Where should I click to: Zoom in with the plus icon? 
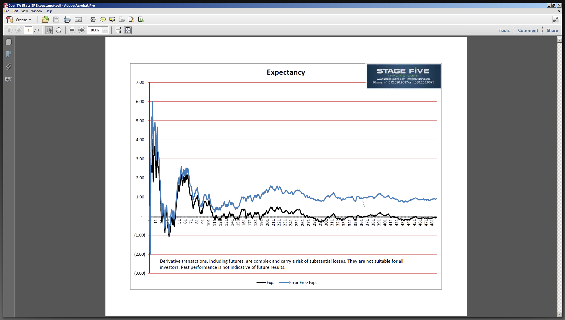[82, 30]
